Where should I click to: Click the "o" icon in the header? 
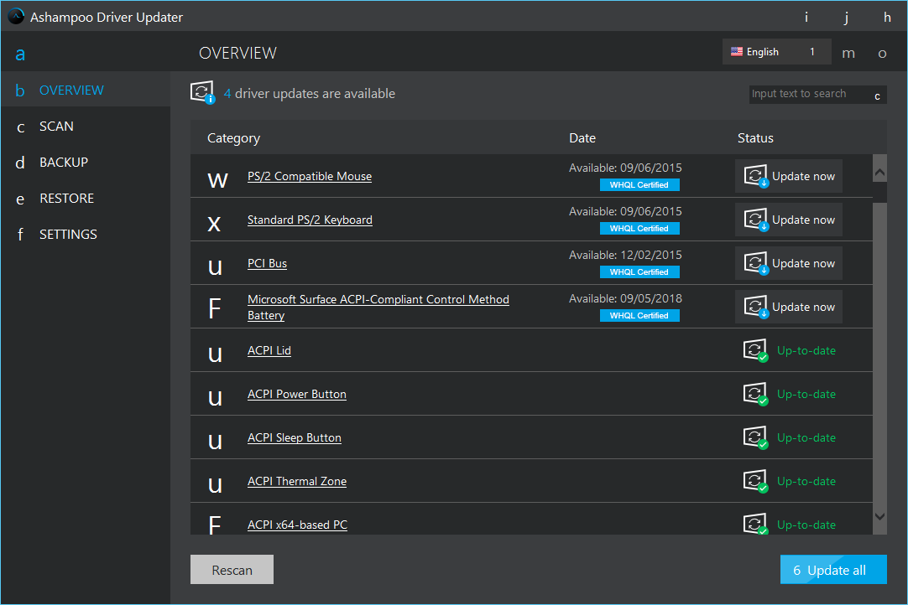coord(882,54)
